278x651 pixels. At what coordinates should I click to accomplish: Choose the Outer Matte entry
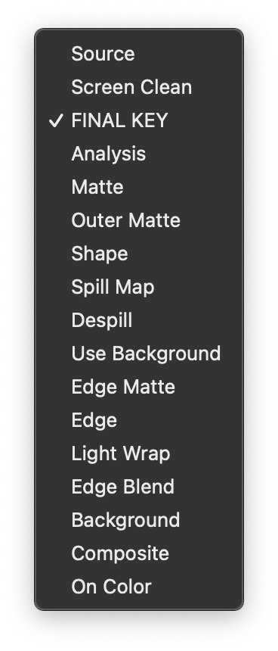click(139, 220)
